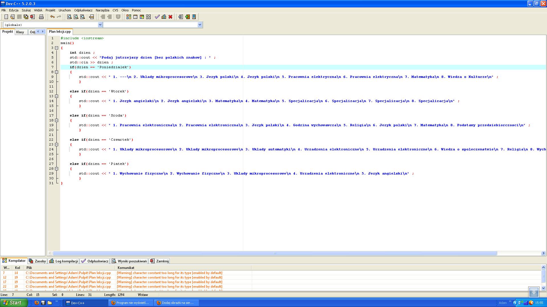Viewport: 547px width, 307px height.
Task: Open the Wyniki poszukiwań tab
Action: 129,261
